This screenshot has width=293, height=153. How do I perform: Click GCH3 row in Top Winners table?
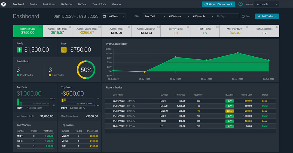35,141
